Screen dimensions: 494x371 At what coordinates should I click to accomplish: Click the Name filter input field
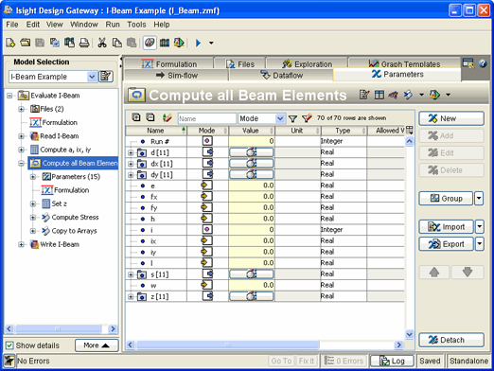pos(207,118)
